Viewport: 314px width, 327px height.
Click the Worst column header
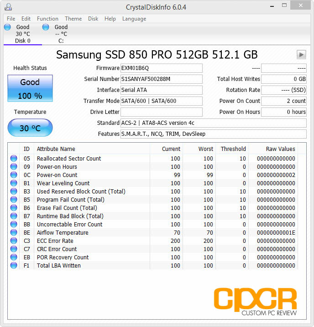point(199,149)
